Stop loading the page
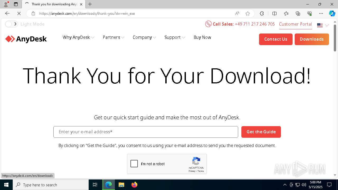Screen dimensions: 338x190 [19, 13]
